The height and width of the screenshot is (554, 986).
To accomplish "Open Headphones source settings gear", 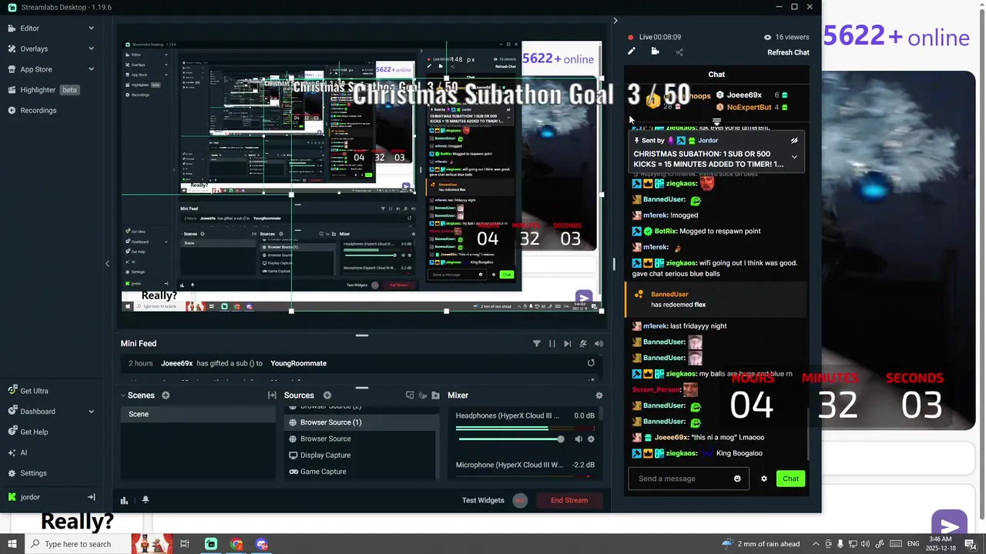I will point(591,439).
